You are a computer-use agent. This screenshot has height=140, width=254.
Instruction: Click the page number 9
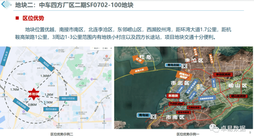pos(250,132)
